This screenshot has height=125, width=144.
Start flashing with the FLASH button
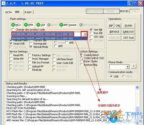pos(128,26)
